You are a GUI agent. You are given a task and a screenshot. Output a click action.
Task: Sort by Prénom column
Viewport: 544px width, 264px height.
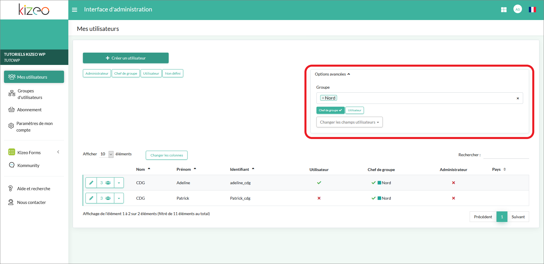coord(186,169)
